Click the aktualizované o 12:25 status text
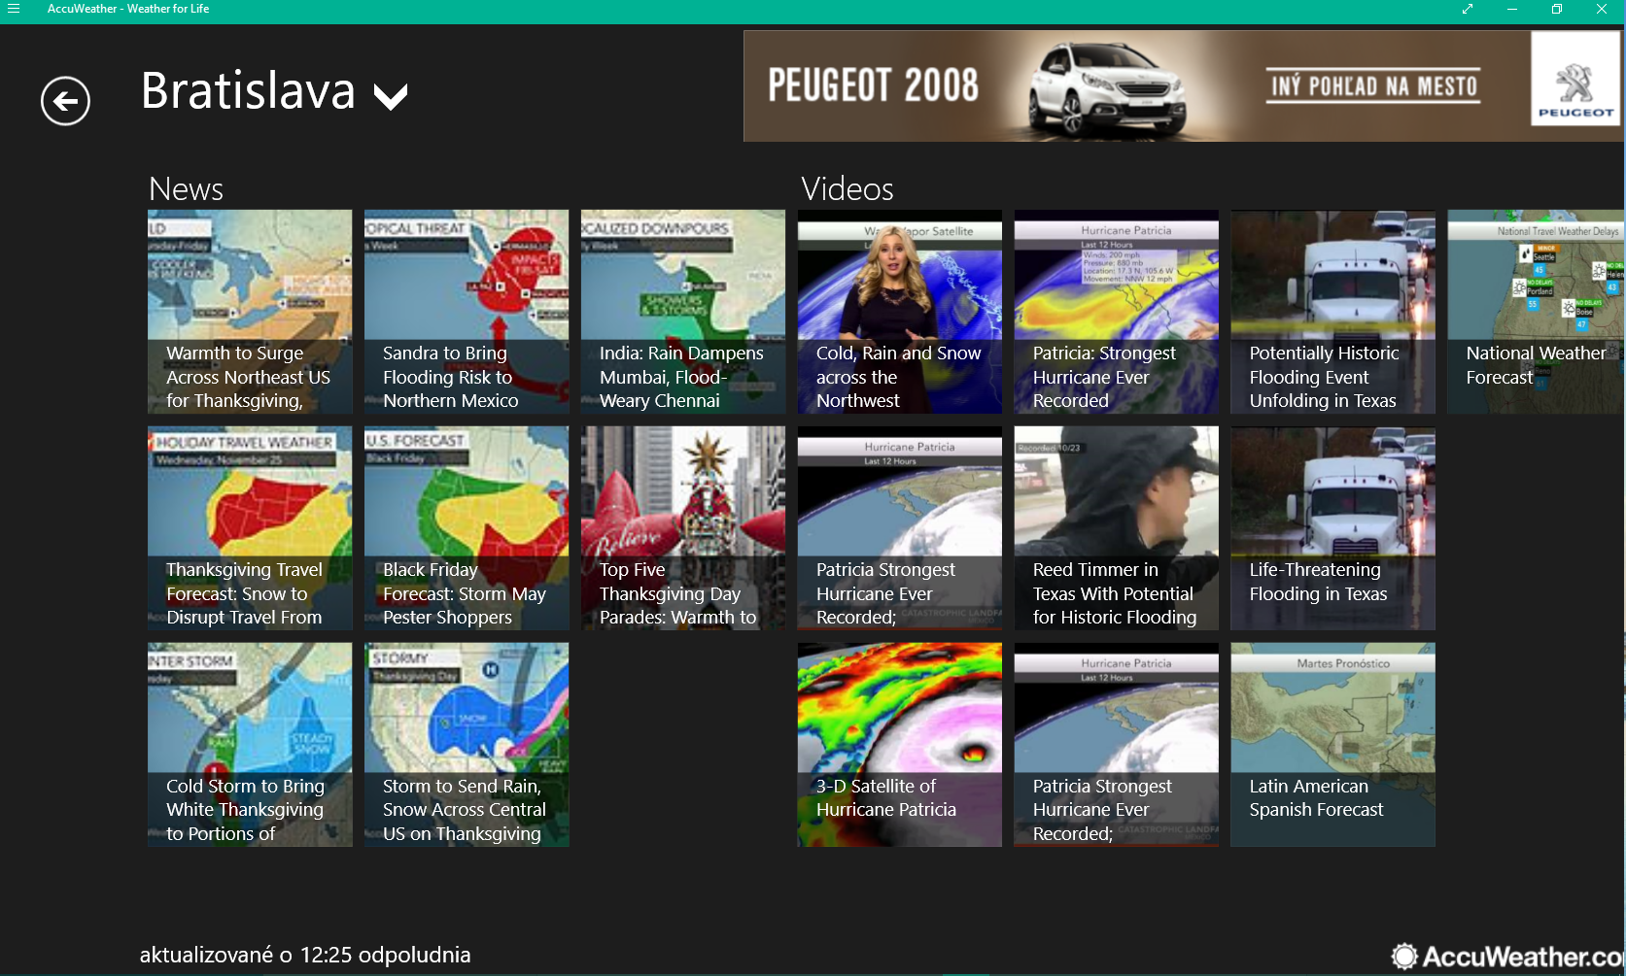Image resolution: width=1626 pixels, height=976 pixels. (305, 955)
